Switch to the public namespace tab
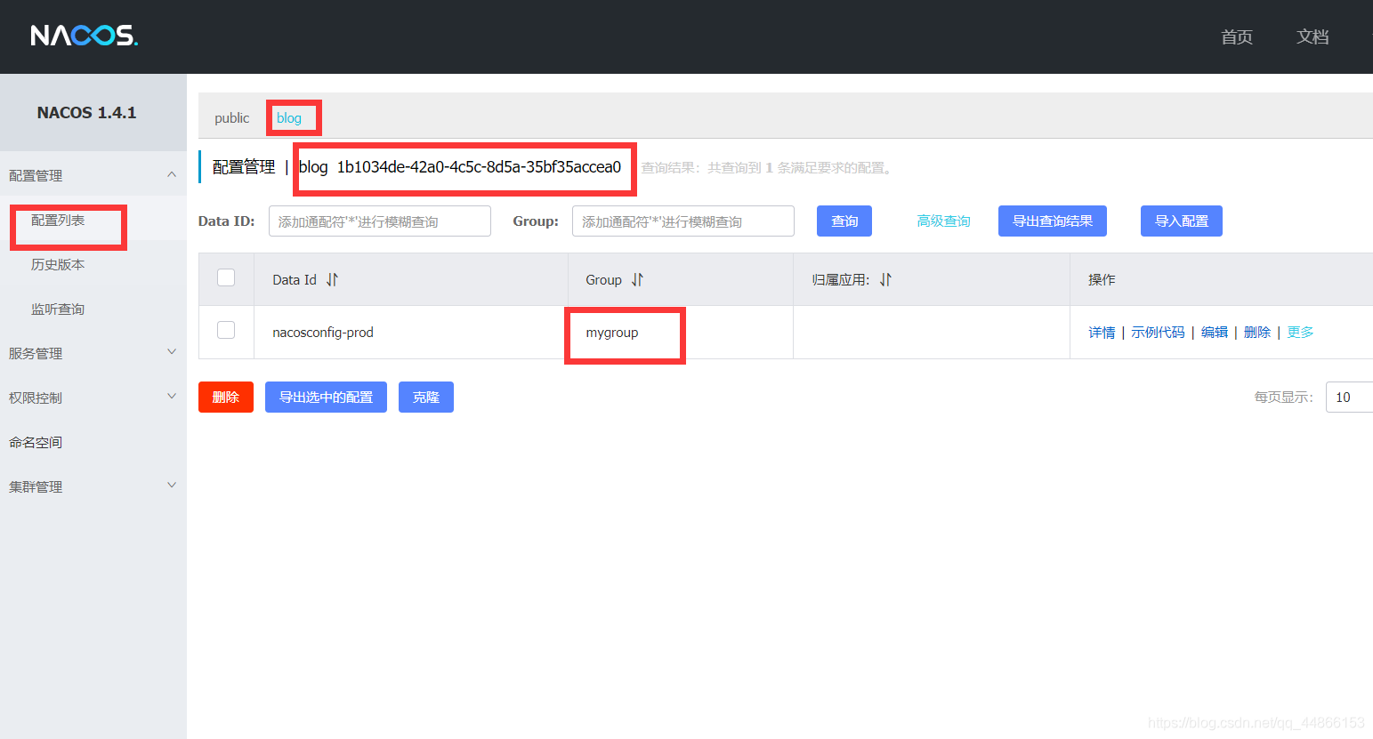1373x739 pixels. click(231, 117)
